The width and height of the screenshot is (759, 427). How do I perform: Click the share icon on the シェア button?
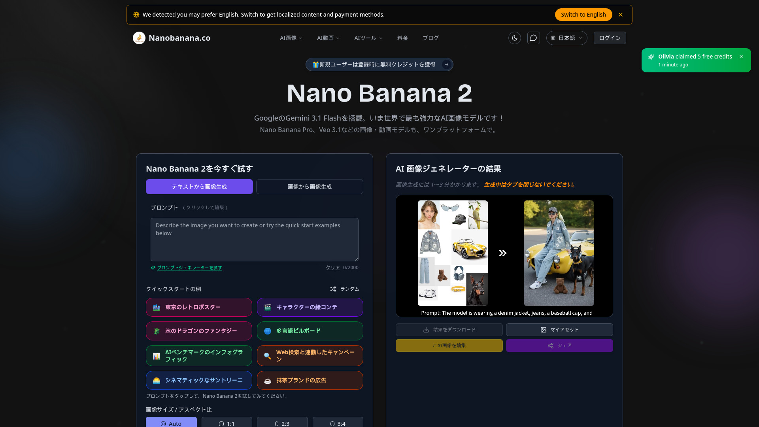551,346
